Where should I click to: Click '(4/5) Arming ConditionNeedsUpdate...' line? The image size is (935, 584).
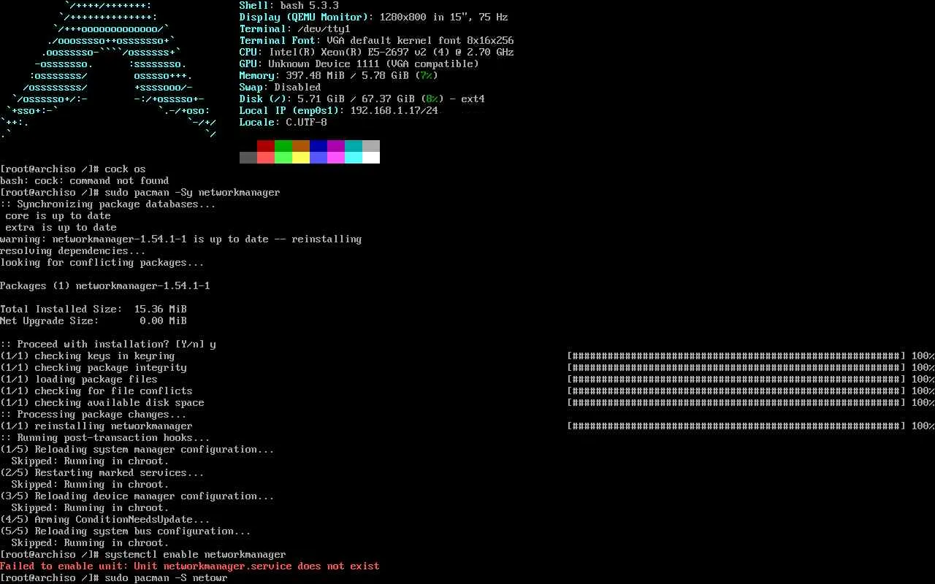click(x=104, y=520)
